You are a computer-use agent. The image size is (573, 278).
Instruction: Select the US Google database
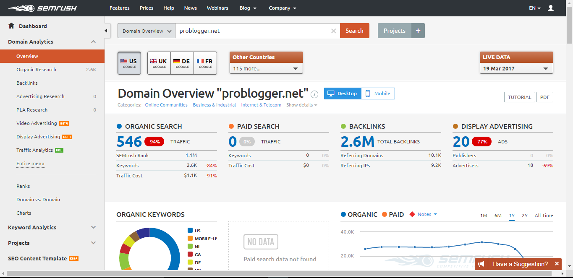point(129,63)
